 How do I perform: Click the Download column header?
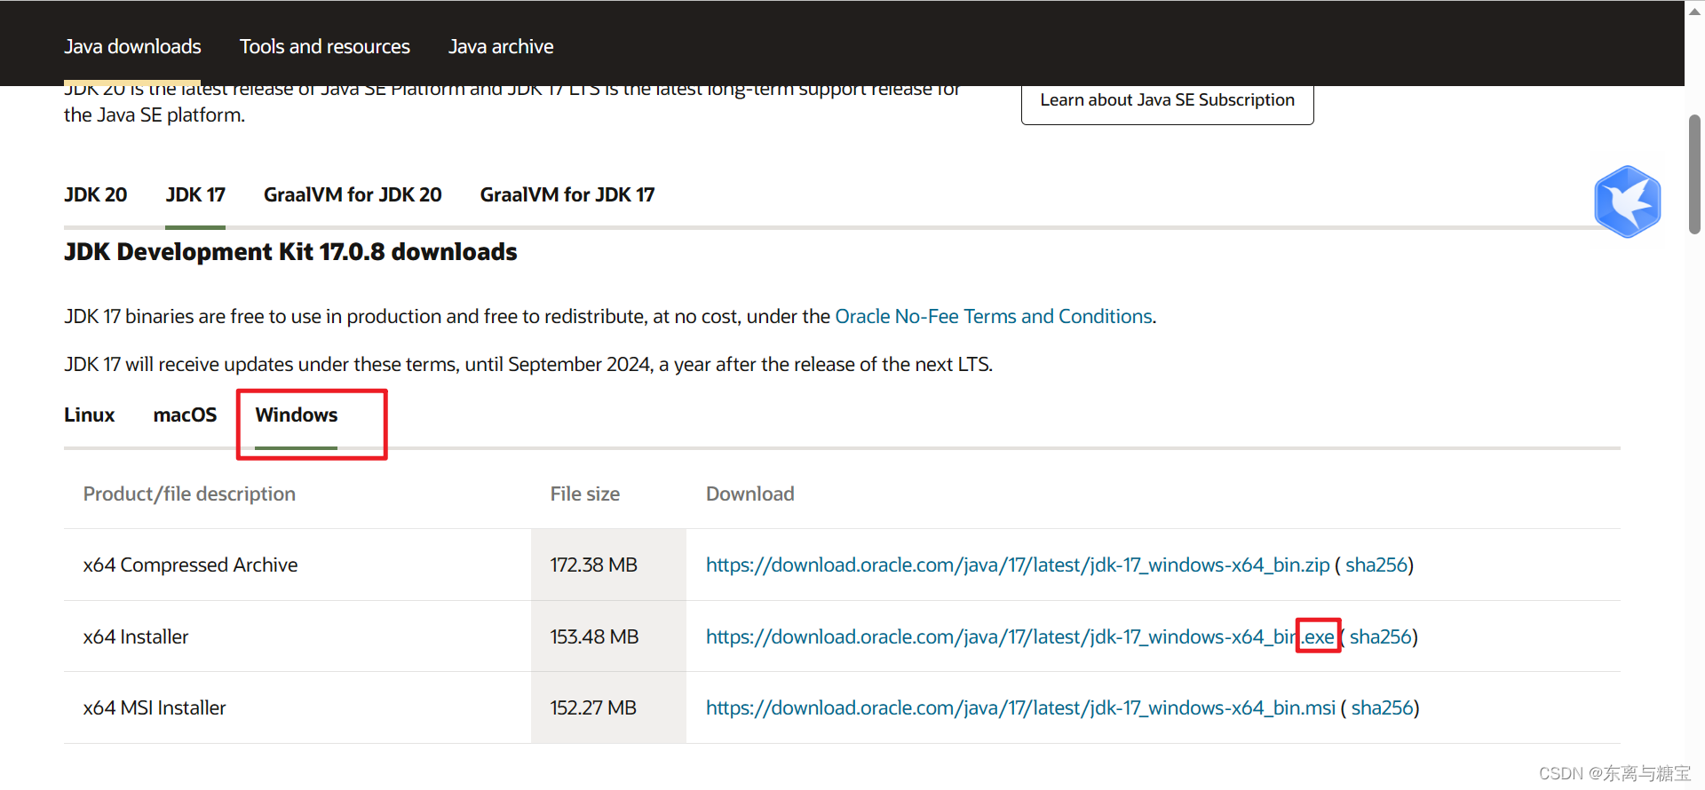[750, 494]
